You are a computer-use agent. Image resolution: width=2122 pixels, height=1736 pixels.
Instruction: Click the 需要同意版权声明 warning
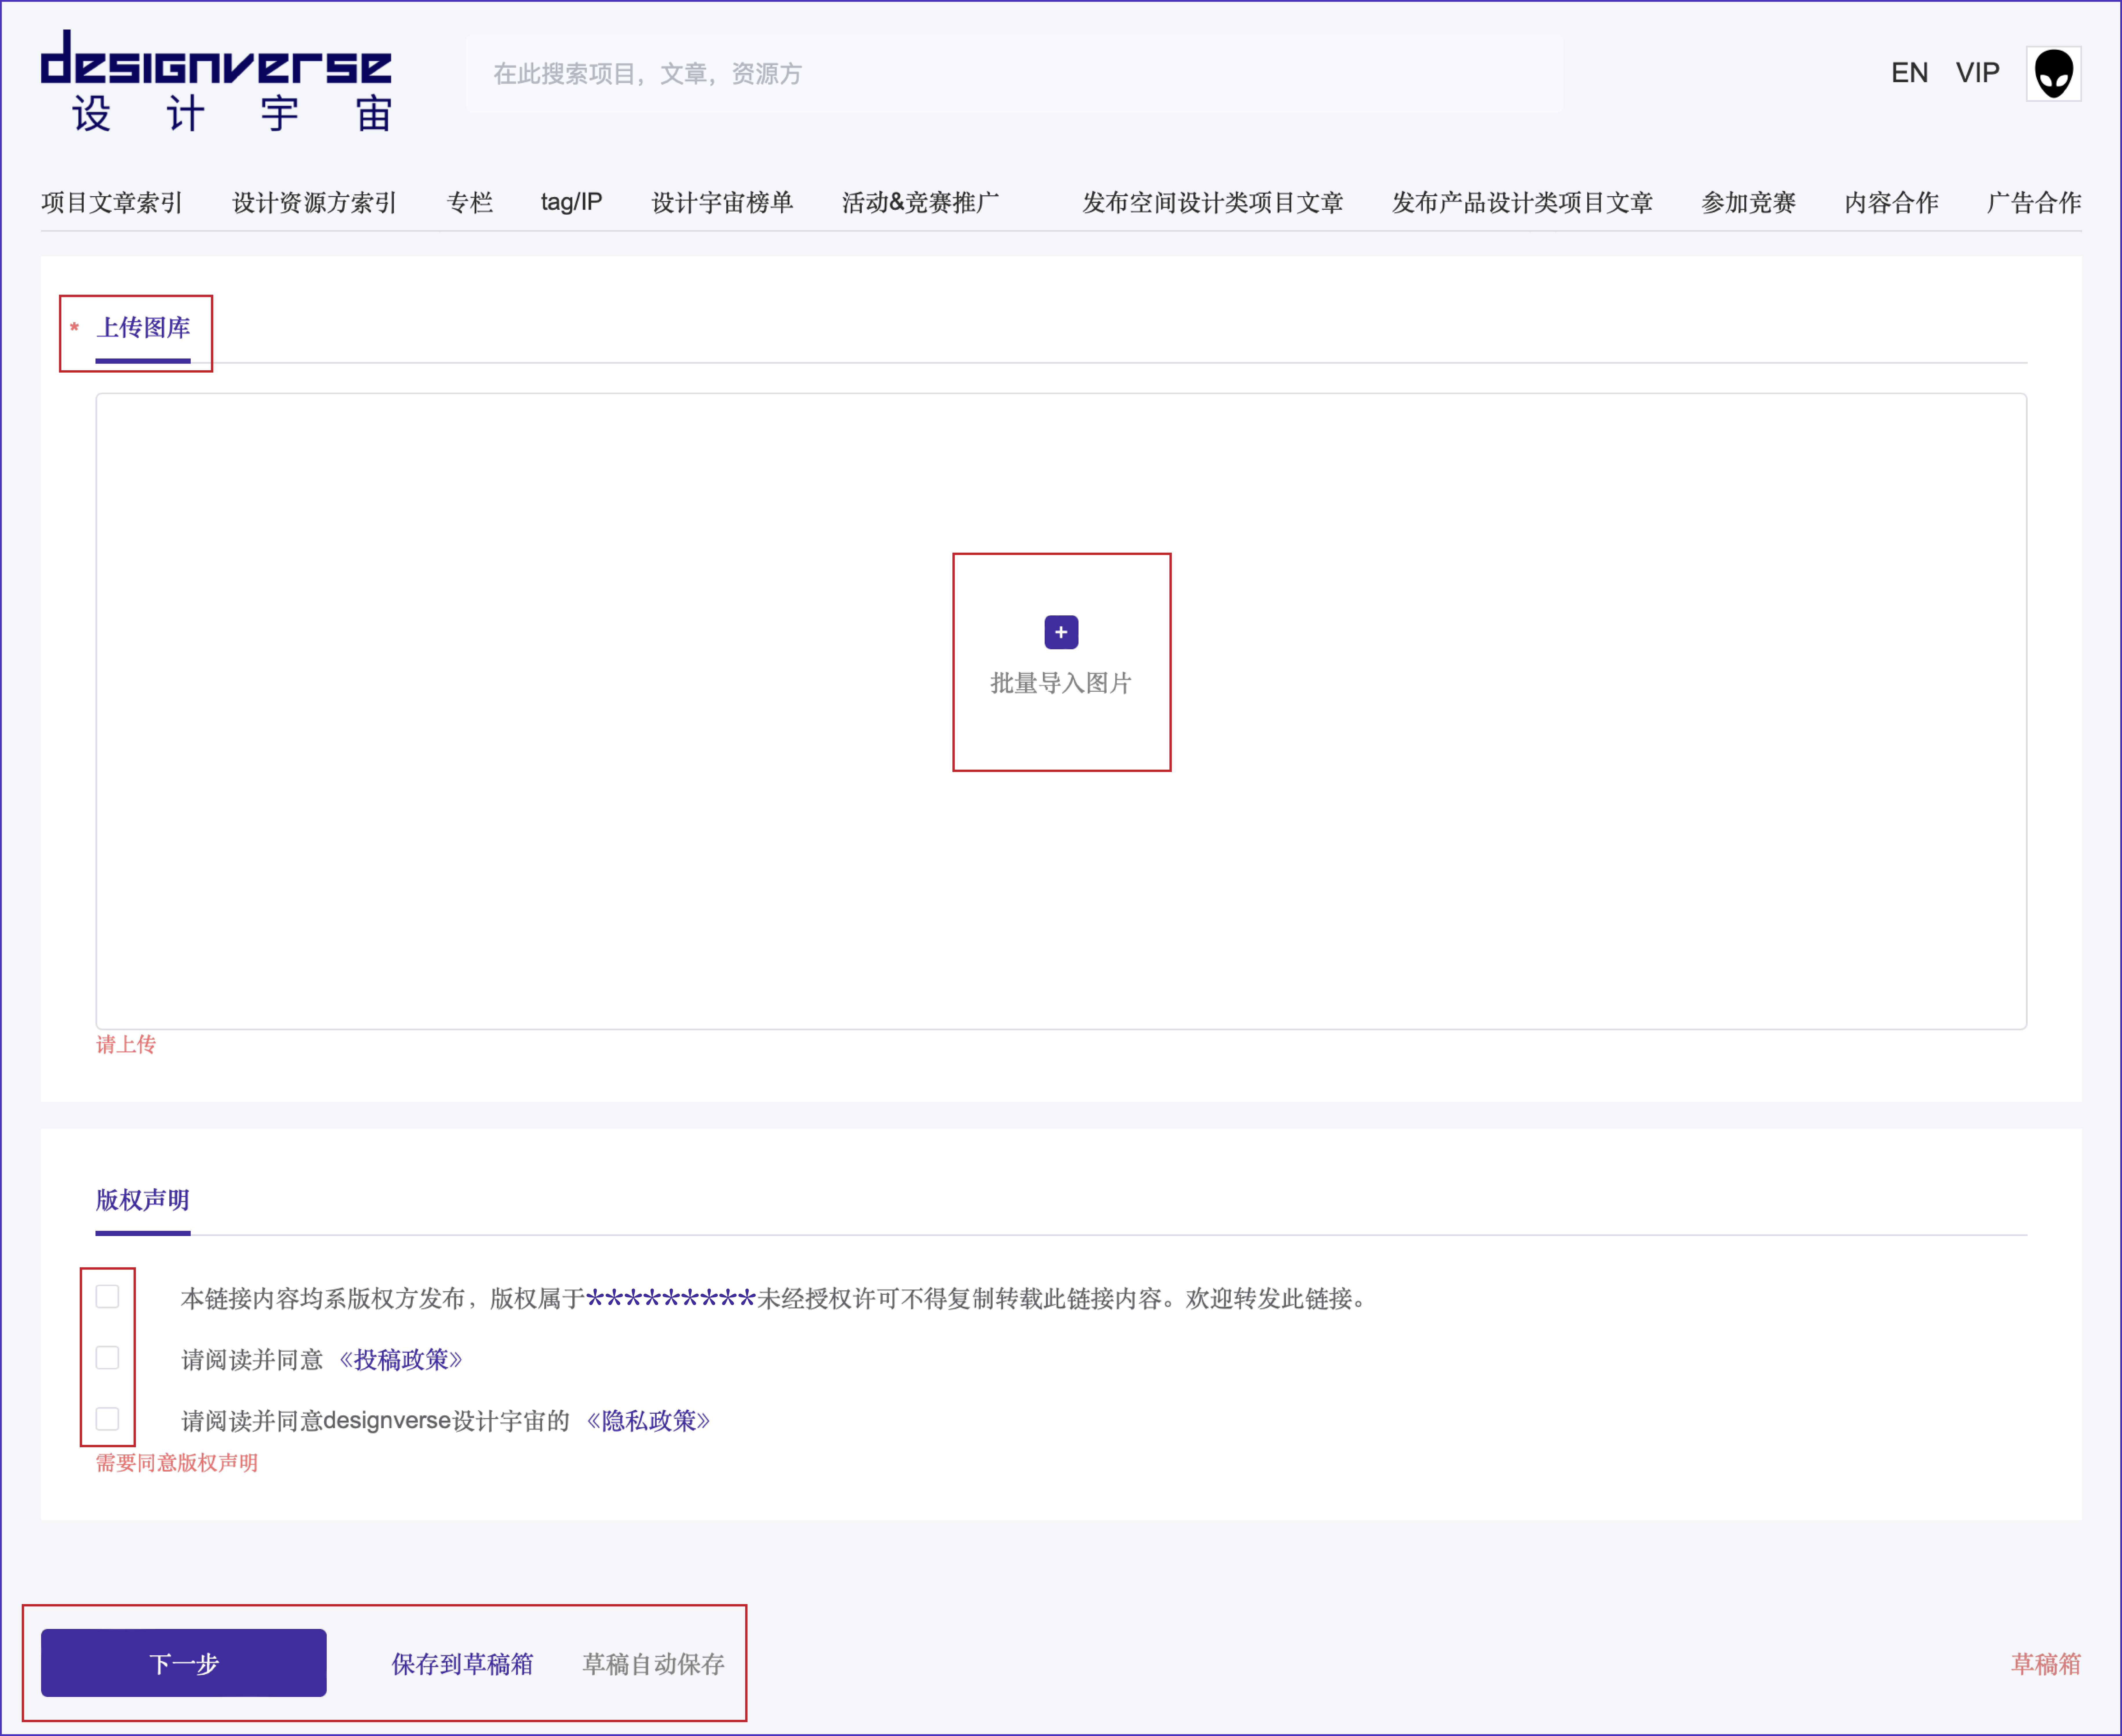[x=177, y=1463]
